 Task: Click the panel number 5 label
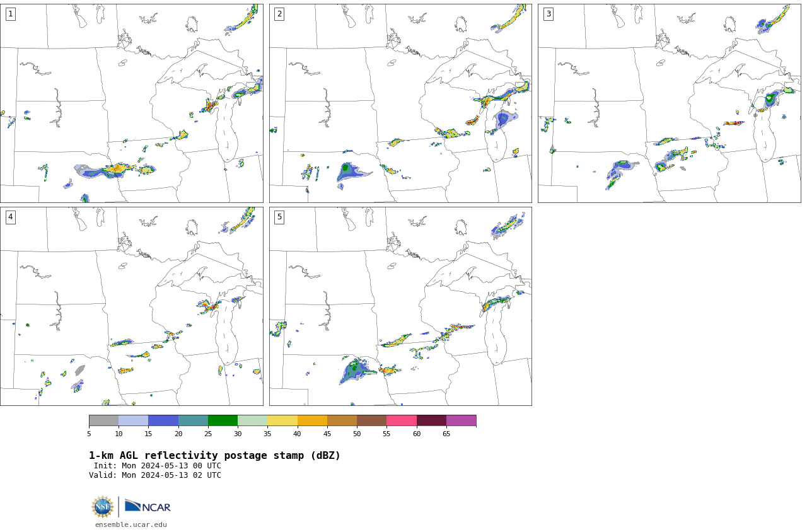[x=279, y=217]
